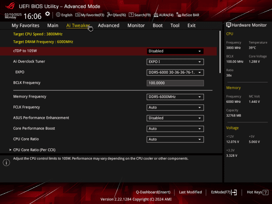Click the info icon in help panel

click(6, 162)
